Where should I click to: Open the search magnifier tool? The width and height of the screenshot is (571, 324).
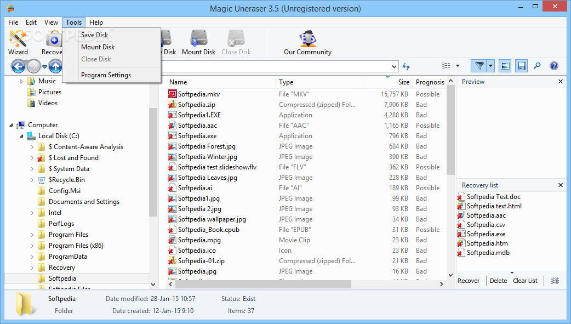tap(537, 66)
